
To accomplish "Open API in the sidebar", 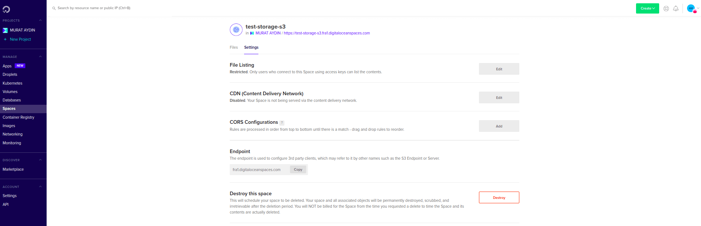I will click(6, 205).
